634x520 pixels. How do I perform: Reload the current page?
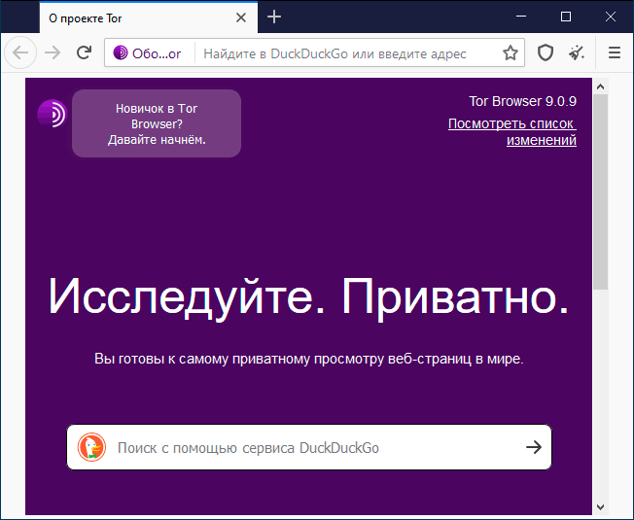84,52
